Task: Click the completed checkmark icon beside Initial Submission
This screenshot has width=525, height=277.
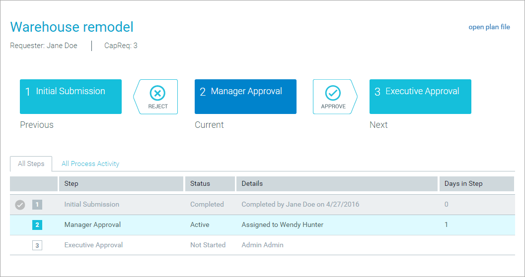Action: (x=20, y=205)
